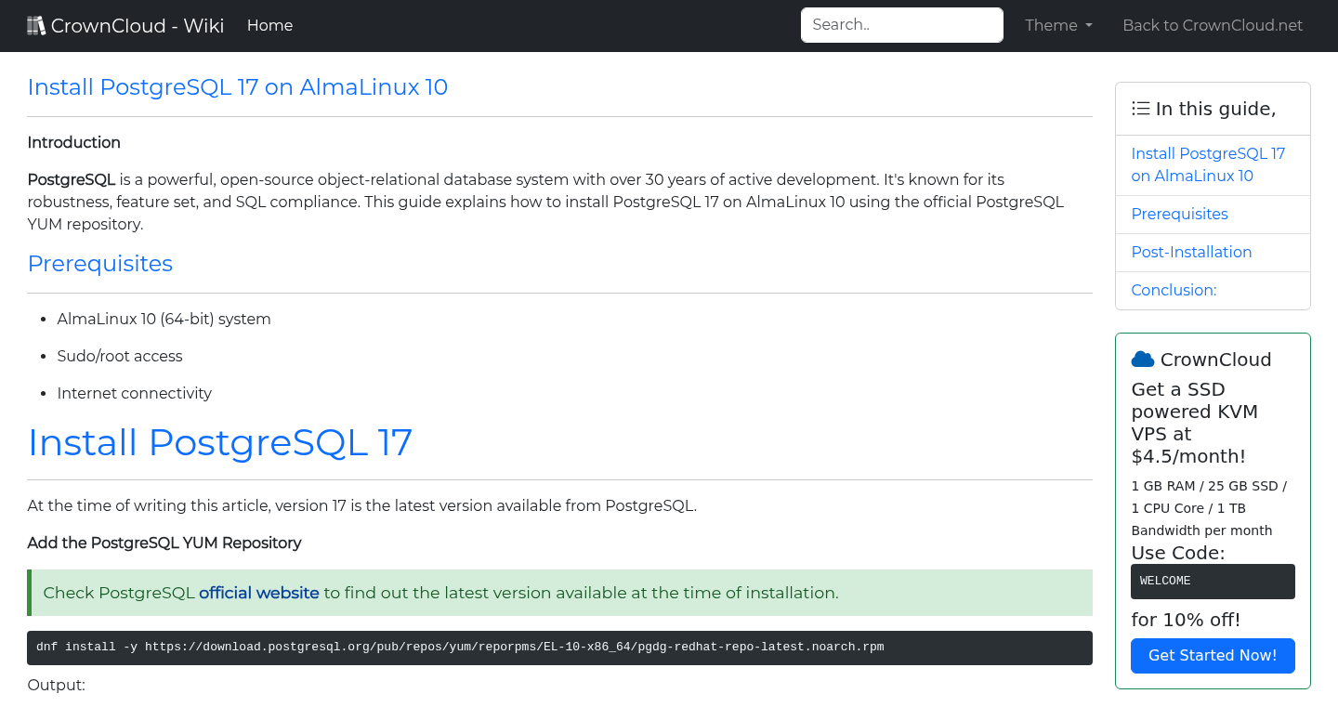Click the 'Get Started Now!' button
The width and height of the screenshot is (1338, 707).
click(1213, 656)
